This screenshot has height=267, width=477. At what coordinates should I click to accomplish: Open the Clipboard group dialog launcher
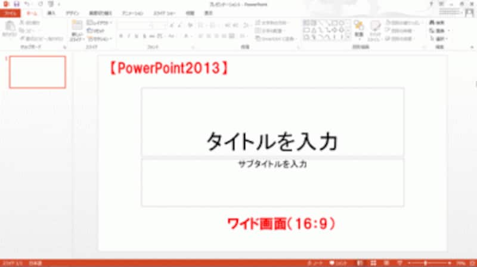(64, 47)
